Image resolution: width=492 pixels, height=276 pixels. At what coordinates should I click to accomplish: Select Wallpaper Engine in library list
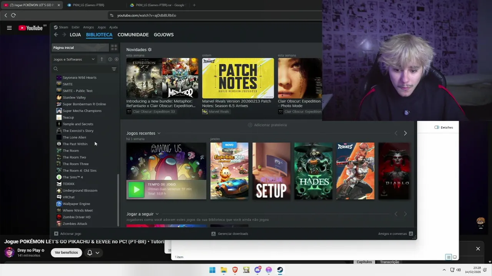(x=76, y=204)
